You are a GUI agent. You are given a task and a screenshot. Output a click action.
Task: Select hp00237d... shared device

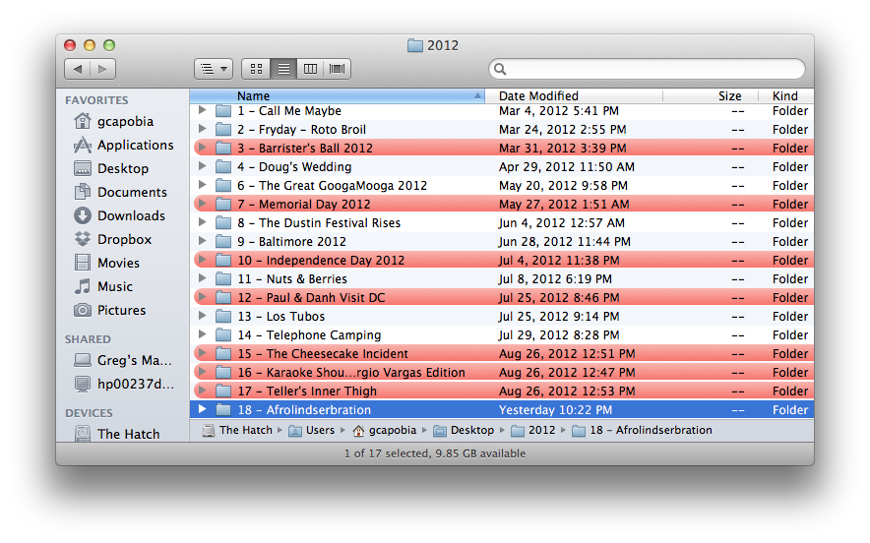click(x=124, y=384)
